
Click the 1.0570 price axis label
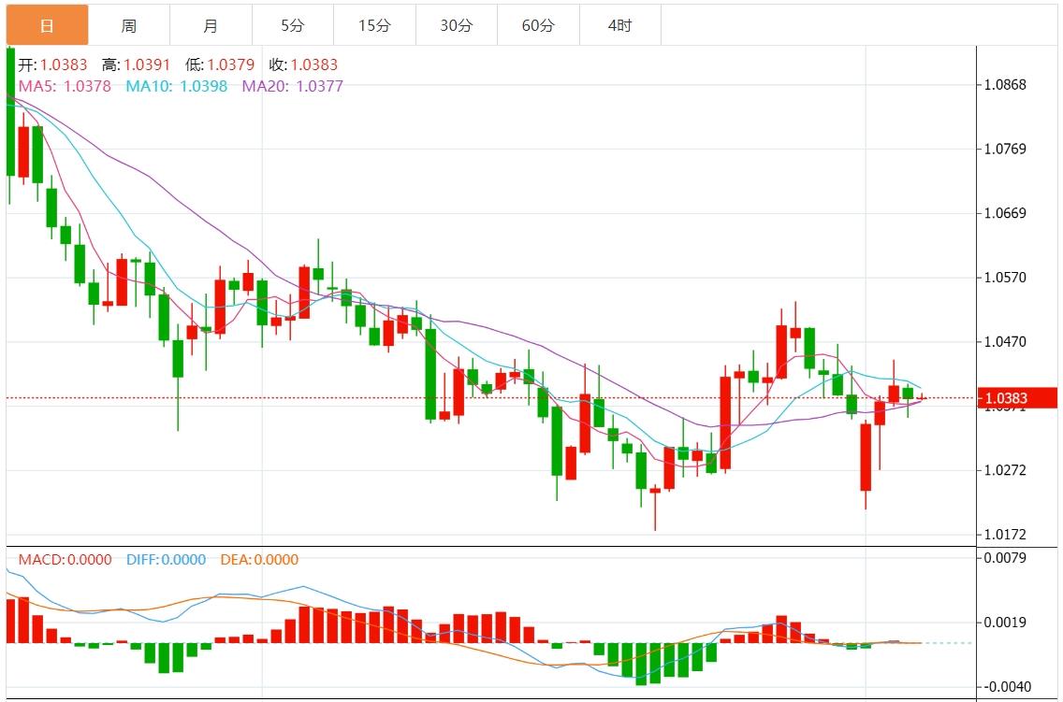click(1005, 278)
